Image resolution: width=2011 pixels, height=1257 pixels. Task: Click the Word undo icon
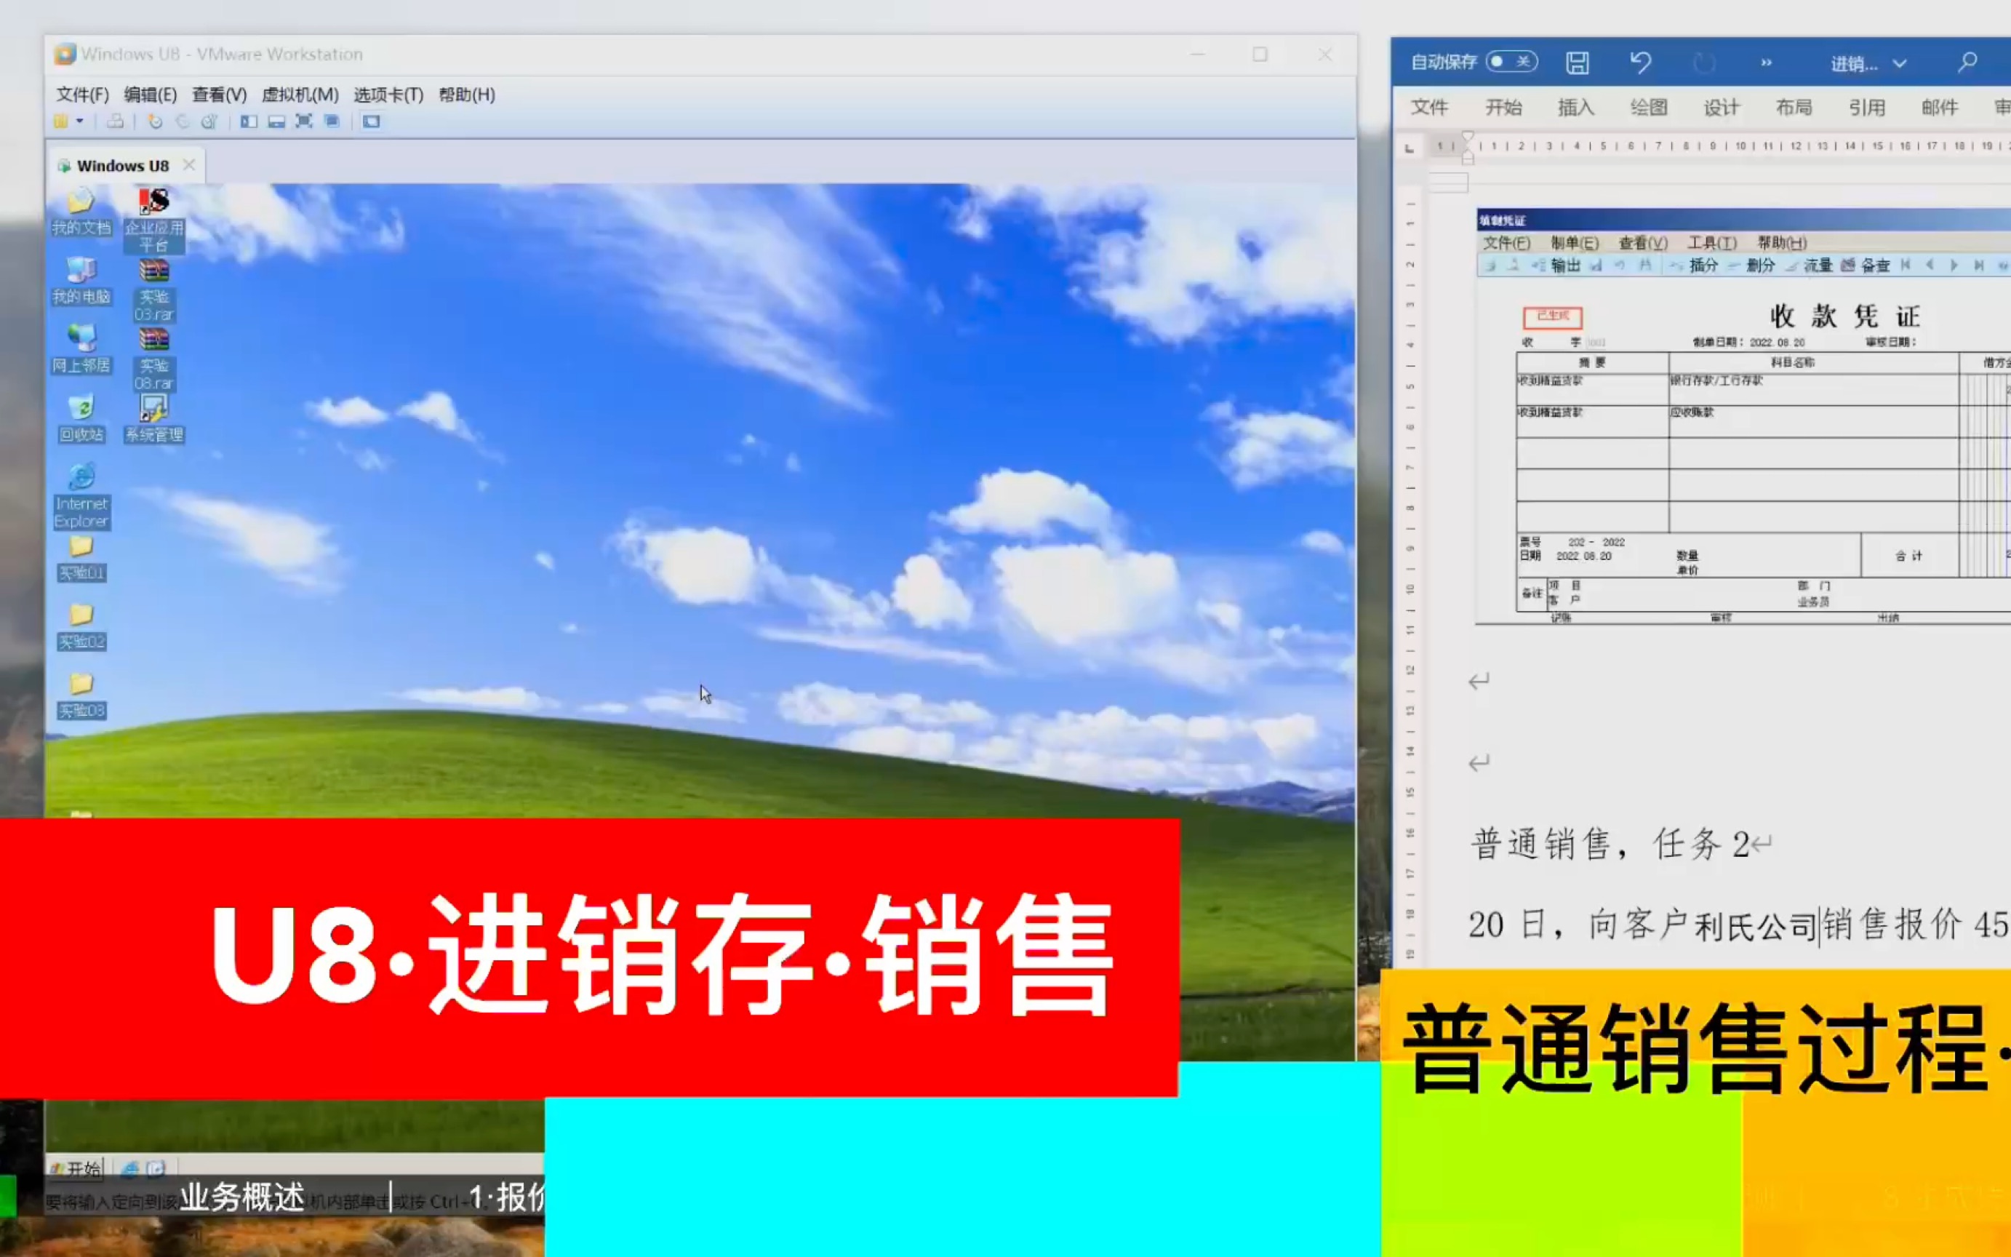1640,63
